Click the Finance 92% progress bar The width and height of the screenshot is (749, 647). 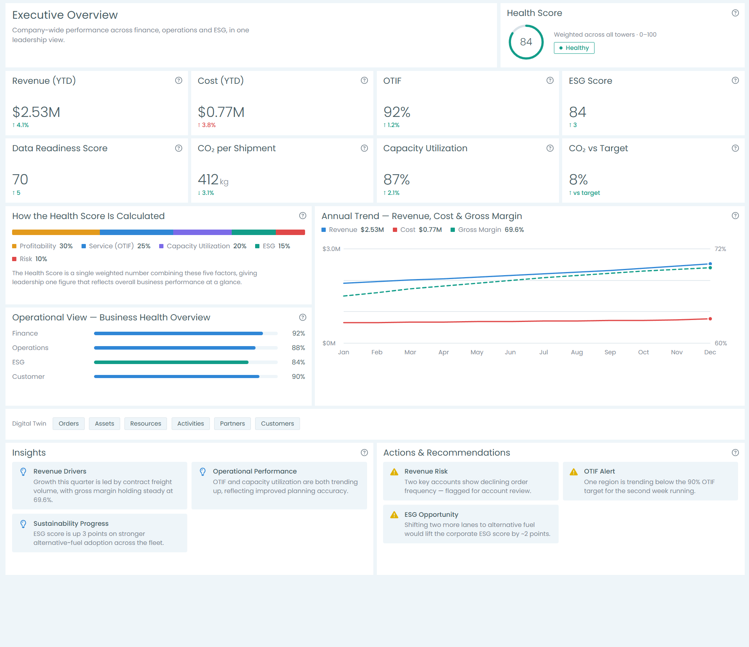tap(186, 333)
